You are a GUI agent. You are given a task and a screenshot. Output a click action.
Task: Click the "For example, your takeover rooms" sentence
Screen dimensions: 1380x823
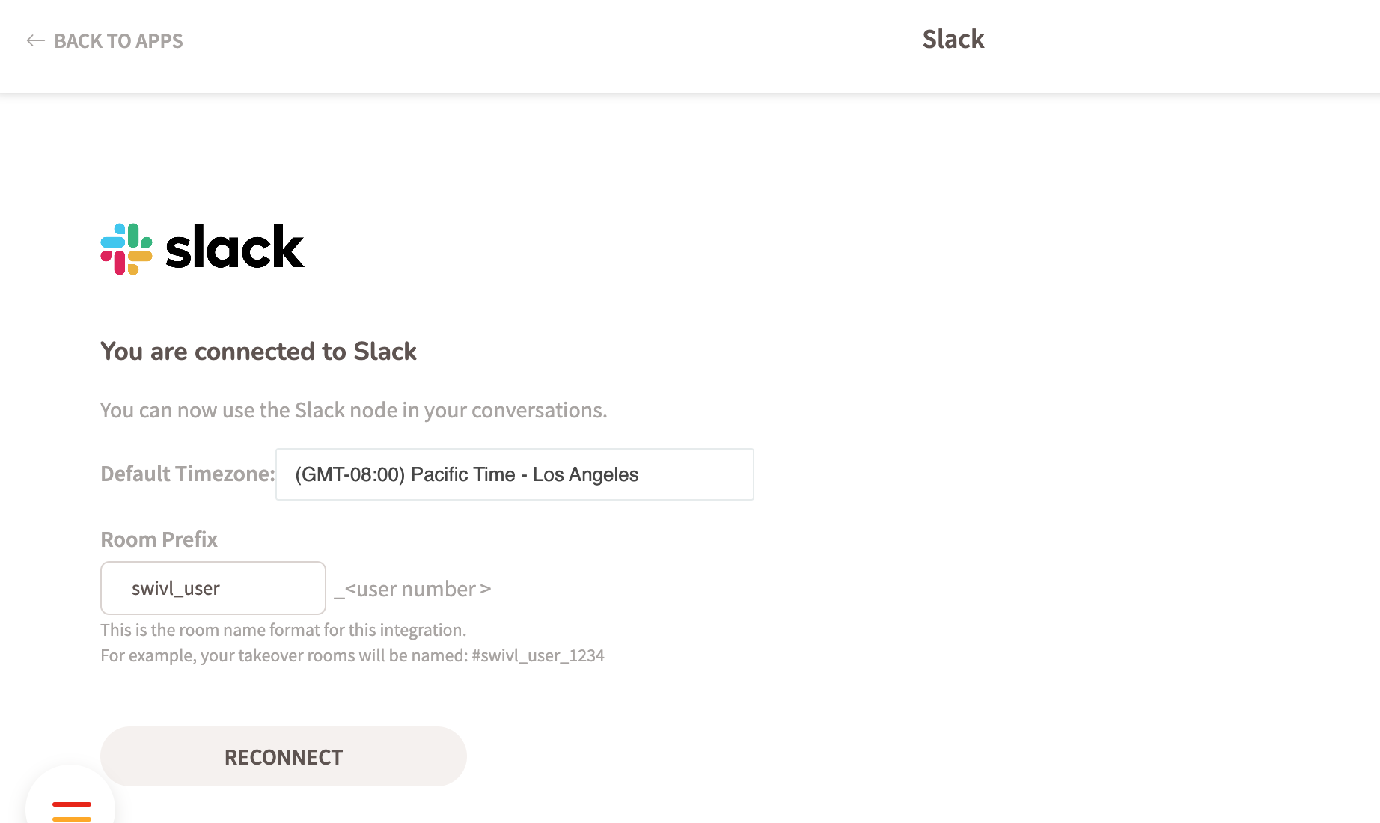click(x=284, y=655)
